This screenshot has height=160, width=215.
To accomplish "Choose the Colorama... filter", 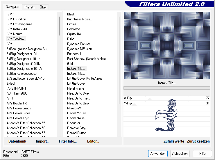I will (75, 29).
